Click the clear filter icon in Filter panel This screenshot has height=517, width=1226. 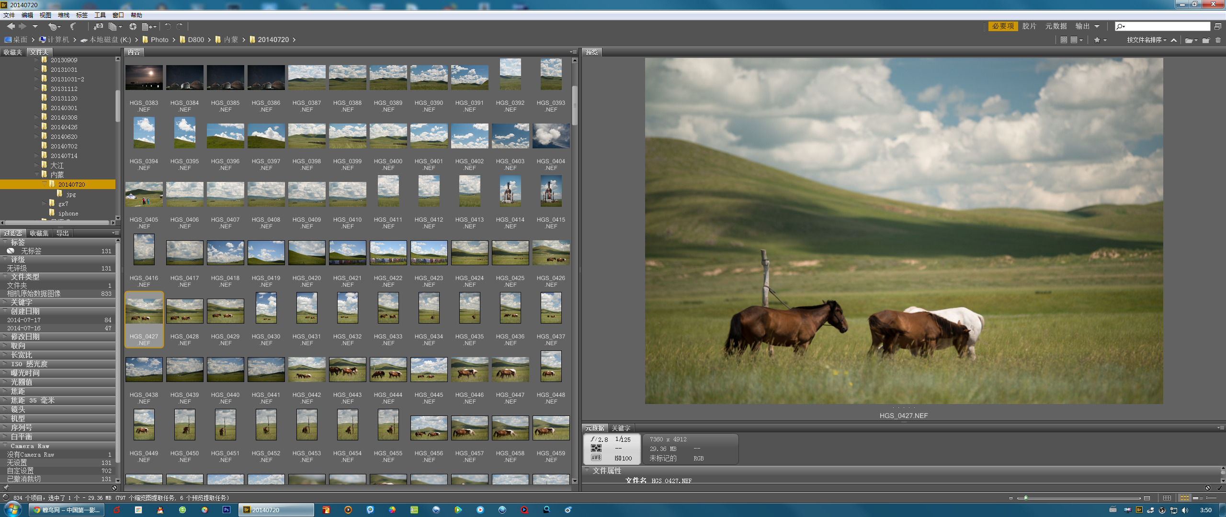114,488
